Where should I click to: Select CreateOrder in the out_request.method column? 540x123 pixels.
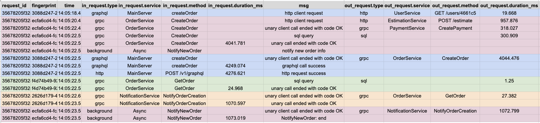point(455,58)
